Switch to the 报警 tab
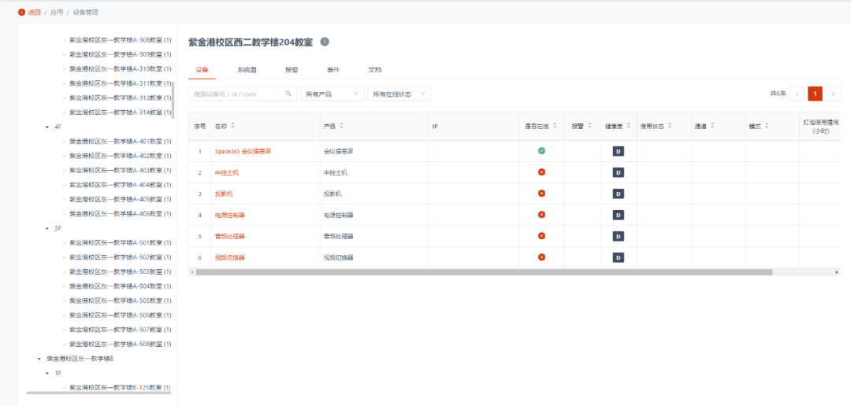The width and height of the screenshot is (851, 406). (292, 70)
